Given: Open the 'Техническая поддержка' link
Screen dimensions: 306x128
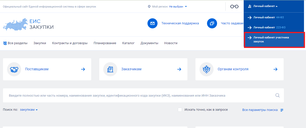Looking at the screenshot, I should tap(180, 23).
